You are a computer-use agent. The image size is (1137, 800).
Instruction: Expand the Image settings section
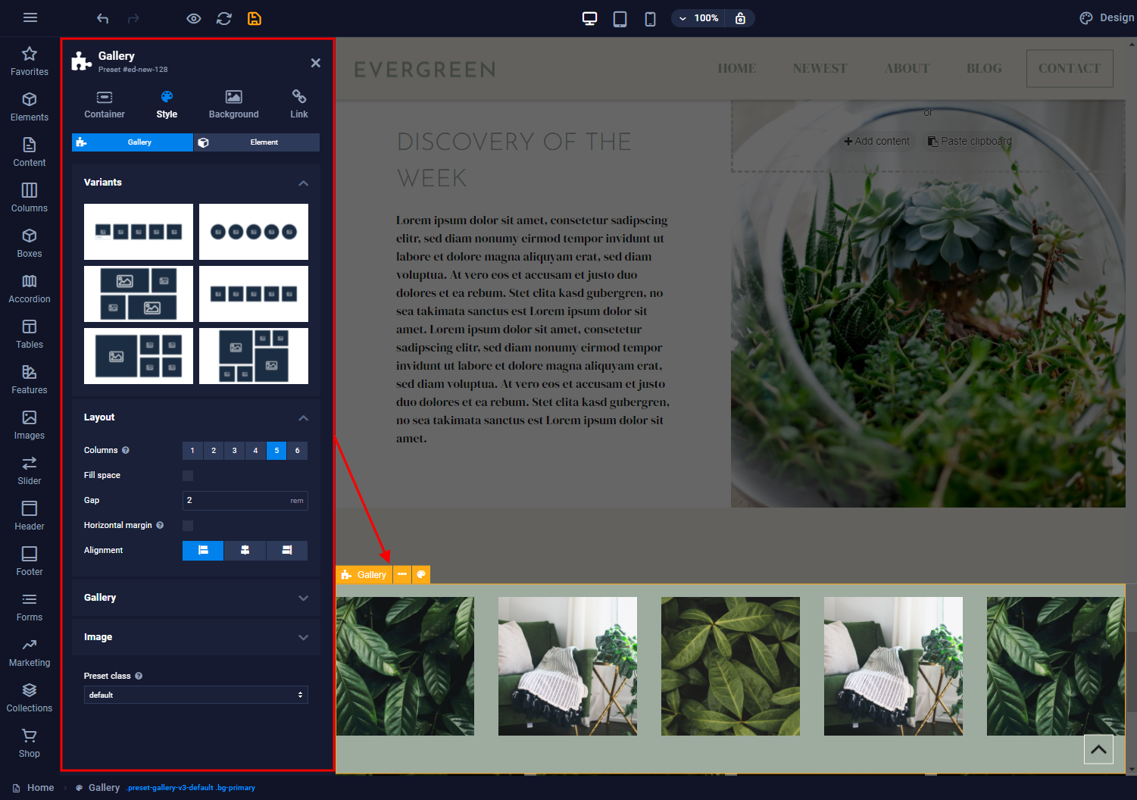click(x=195, y=637)
